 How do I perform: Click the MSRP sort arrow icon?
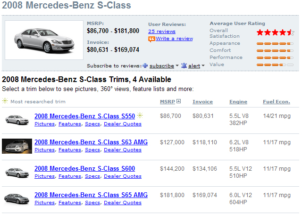pos(178,101)
